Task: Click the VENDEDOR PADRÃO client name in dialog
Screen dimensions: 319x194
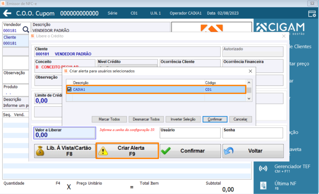Action: coord(73,54)
